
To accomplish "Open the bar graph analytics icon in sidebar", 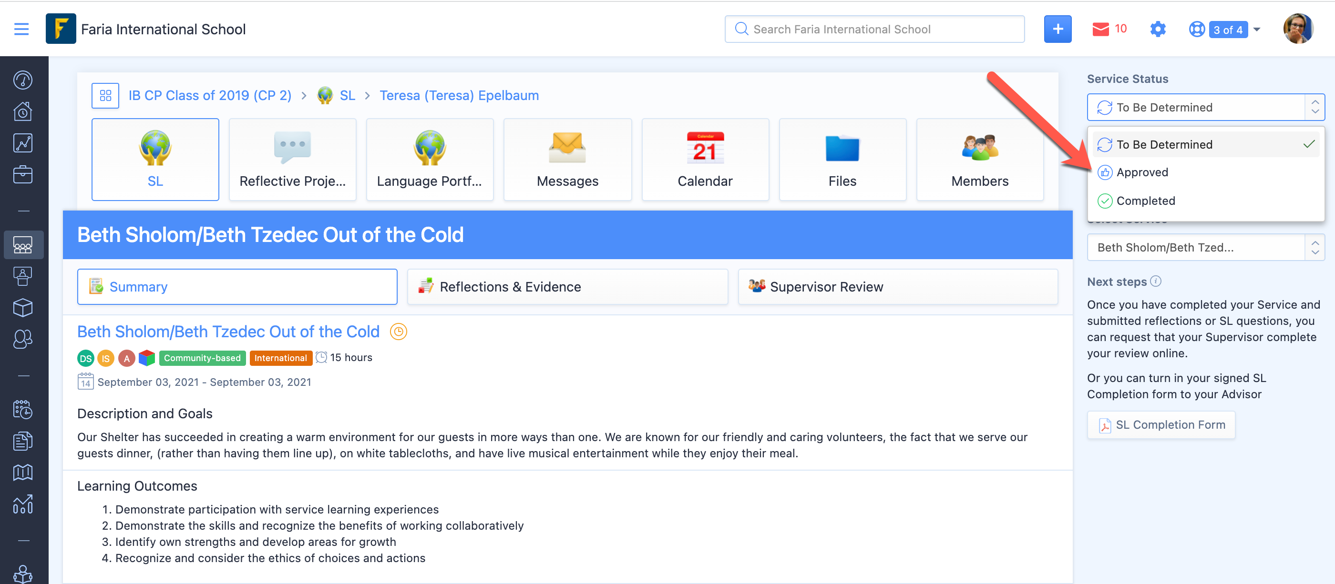I will click(x=23, y=504).
